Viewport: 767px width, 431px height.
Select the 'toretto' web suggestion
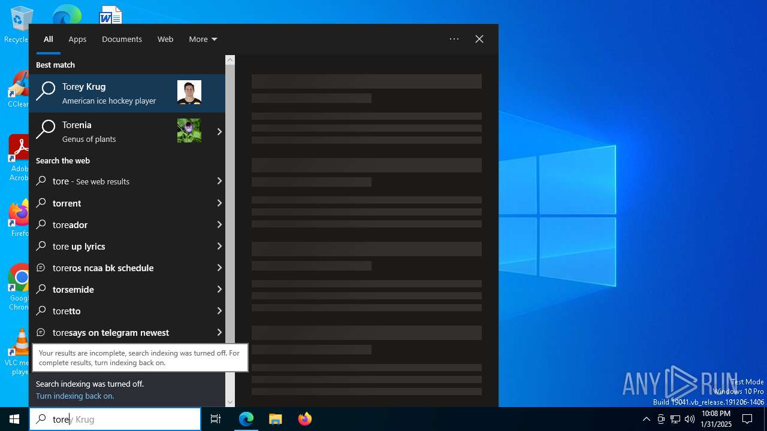point(121,311)
